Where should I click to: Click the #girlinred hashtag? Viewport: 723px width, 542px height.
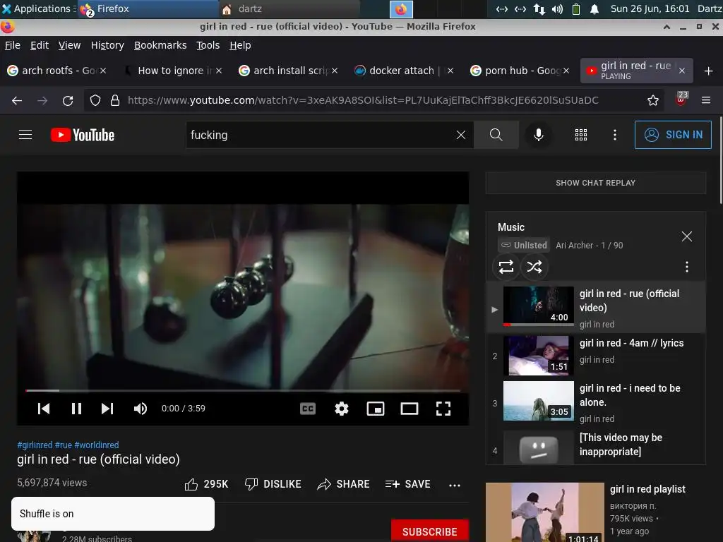coord(35,445)
